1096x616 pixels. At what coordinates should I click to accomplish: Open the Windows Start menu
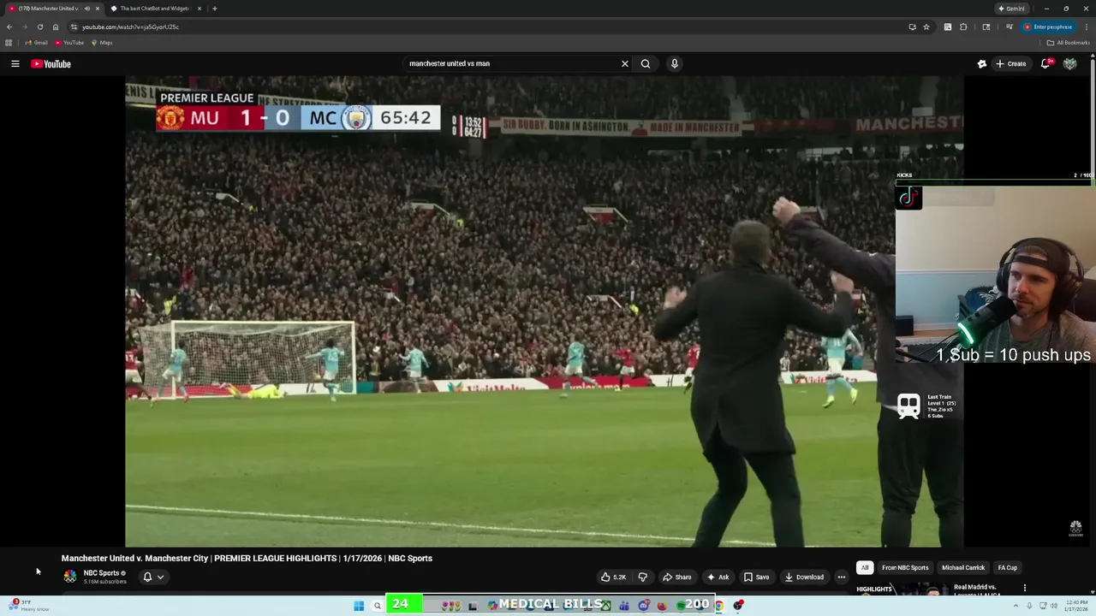(x=359, y=606)
